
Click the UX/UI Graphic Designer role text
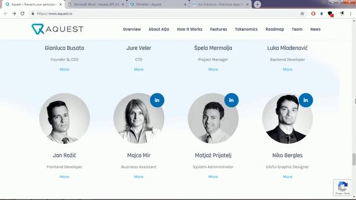[288, 167]
